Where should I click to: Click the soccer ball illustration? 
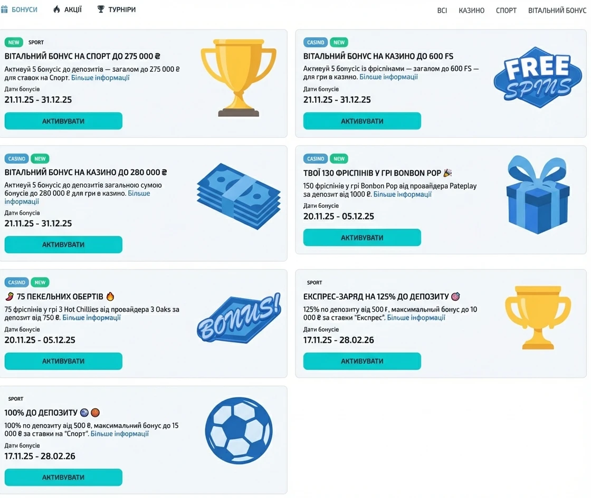(239, 430)
